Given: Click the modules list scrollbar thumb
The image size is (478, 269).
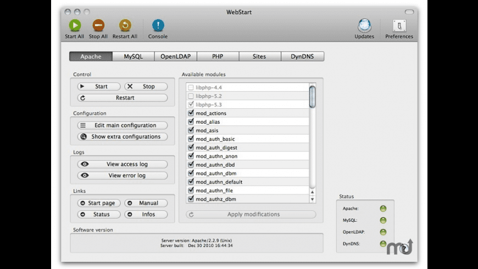Looking at the screenshot, I should [x=312, y=97].
